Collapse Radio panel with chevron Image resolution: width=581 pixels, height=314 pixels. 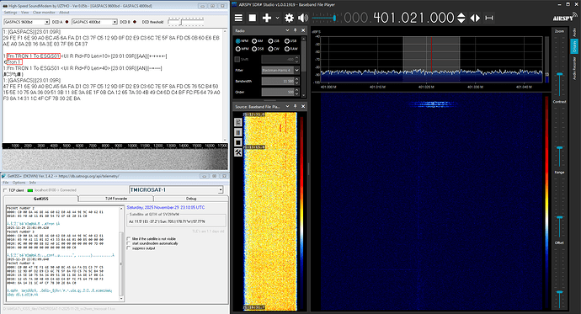[x=287, y=30]
